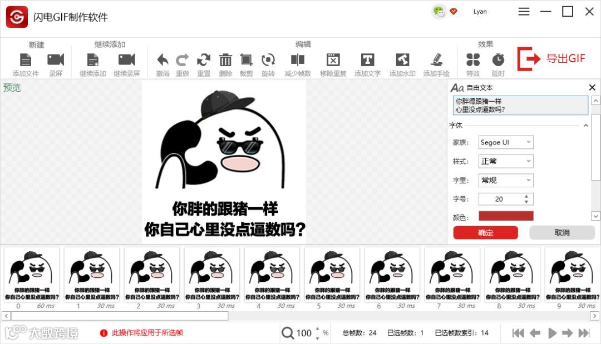The image size is (601, 344).
Task: Jump to last frame playback button
Action: (584, 333)
